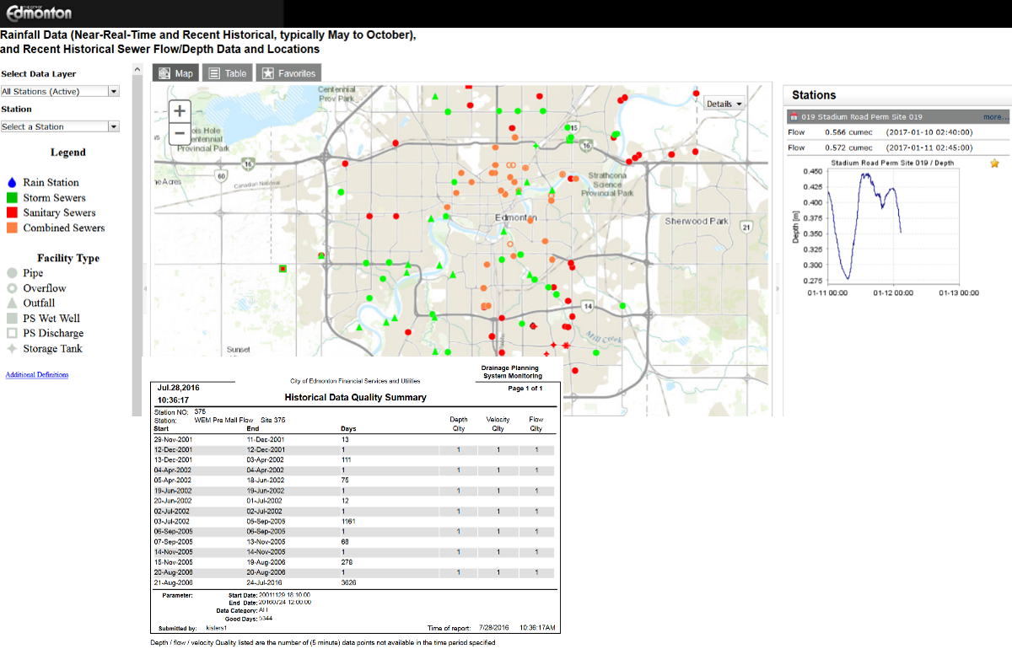The width and height of the screenshot is (1012, 649).
Task: Click the Highway 14 shield on the map
Action: pyautogui.click(x=588, y=305)
